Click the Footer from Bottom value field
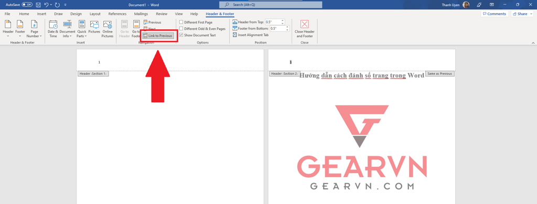Viewport: 537px width, 204px height. [x=277, y=28]
